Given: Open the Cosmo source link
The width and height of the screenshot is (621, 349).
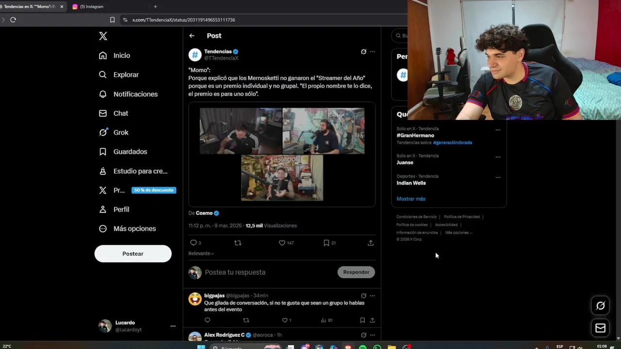Looking at the screenshot, I should [x=207, y=213].
